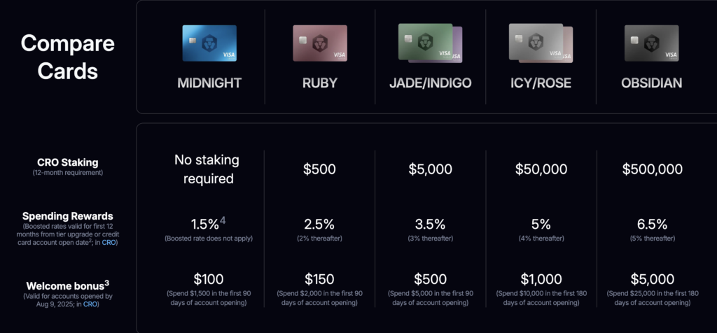Image resolution: width=717 pixels, height=333 pixels.
Task: Click the blue Midnight Visa card image
Action: [x=209, y=43]
